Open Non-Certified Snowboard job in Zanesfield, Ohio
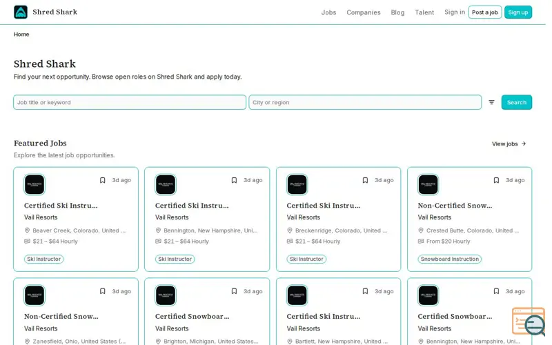Viewport: 552px width, 345px height. [61, 316]
